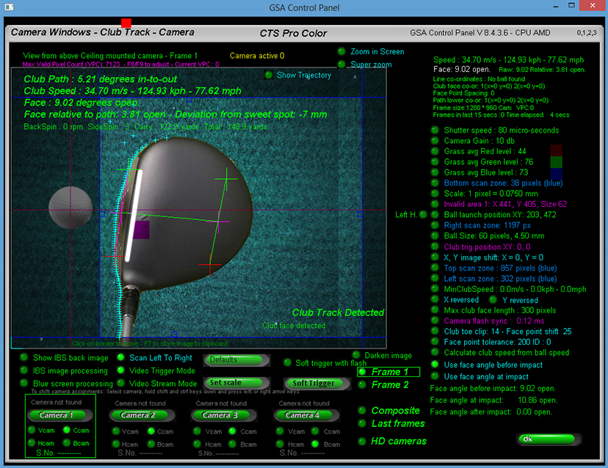Select Club toe clip setting
The image size is (608, 468).
(x=435, y=332)
